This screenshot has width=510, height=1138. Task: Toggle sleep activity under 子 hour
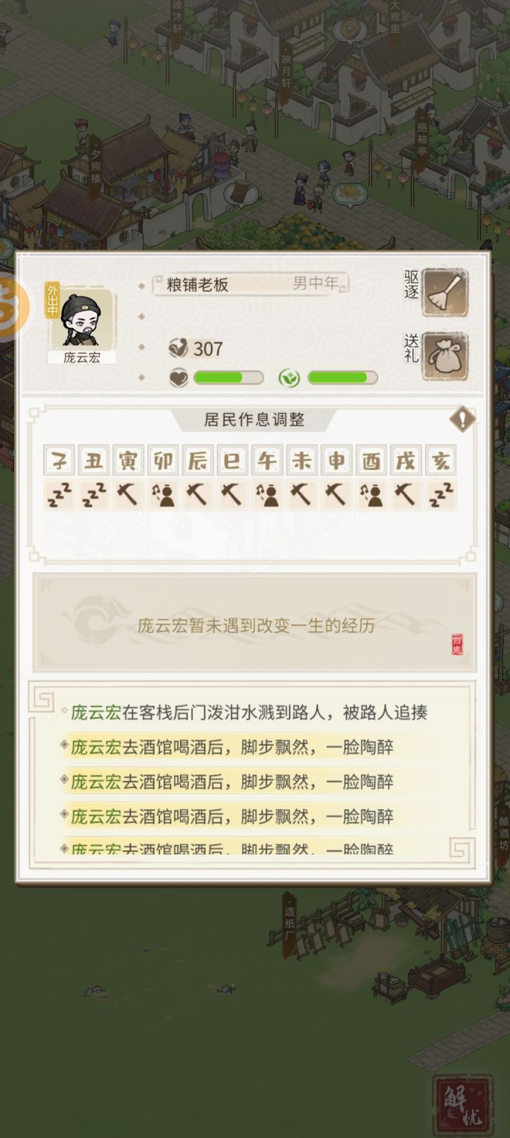click(59, 495)
